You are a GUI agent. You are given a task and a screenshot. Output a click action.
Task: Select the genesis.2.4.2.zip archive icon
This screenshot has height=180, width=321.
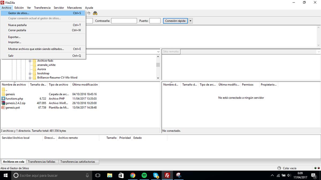pyautogui.click(x=3, y=103)
